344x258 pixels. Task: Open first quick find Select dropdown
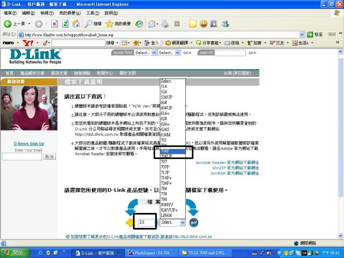pyautogui.click(x=145, y=52)
